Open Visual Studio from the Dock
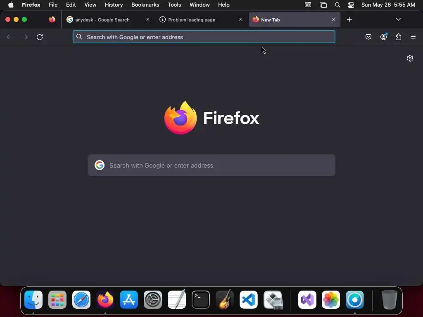Screen dimensions: 423x317 tap(307, 300)
